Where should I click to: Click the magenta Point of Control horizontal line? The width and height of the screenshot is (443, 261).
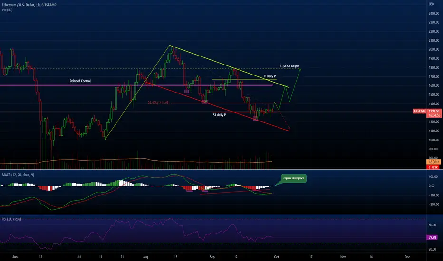pos(136,84)
